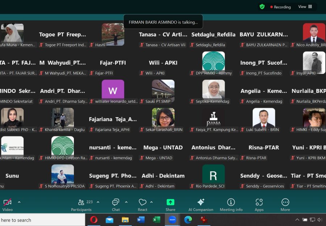Viewport: 326px width, 226px height.
Task: Click the Wili - APKI participant tile
Action: click(x=163, y=63)
